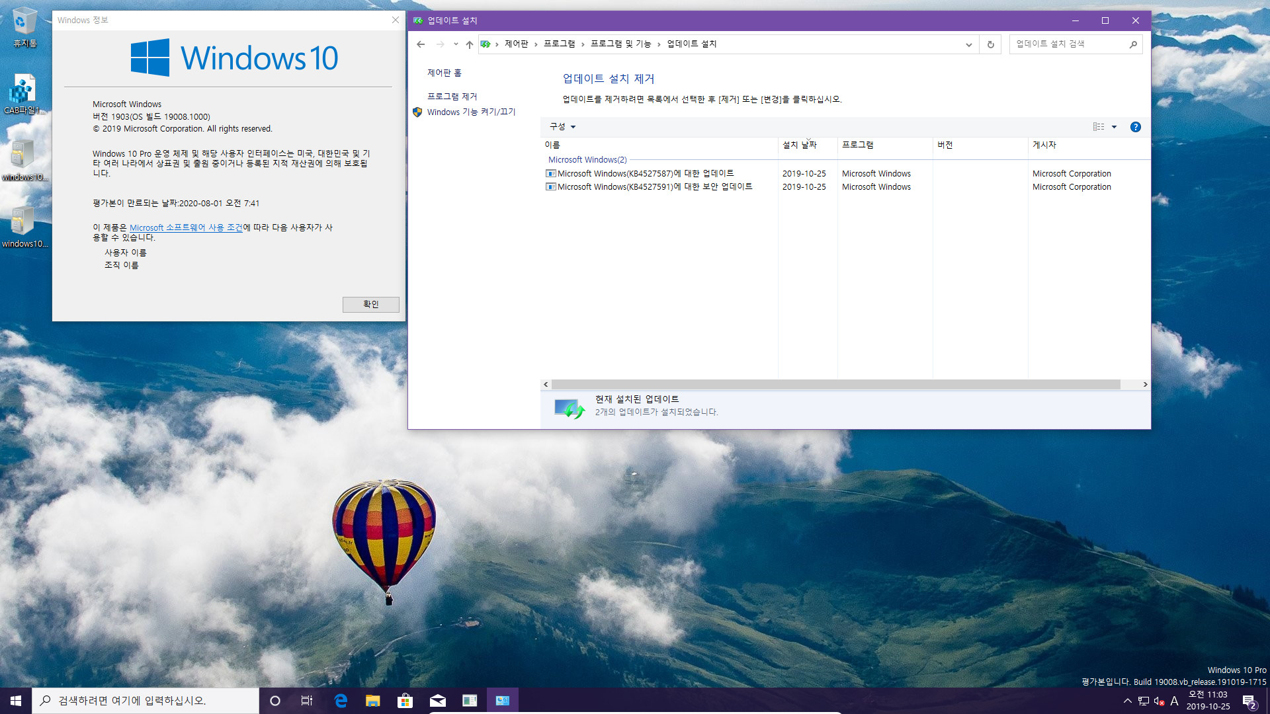Change the view layout icon
1270x714 pixels.
pos(1099,127)
